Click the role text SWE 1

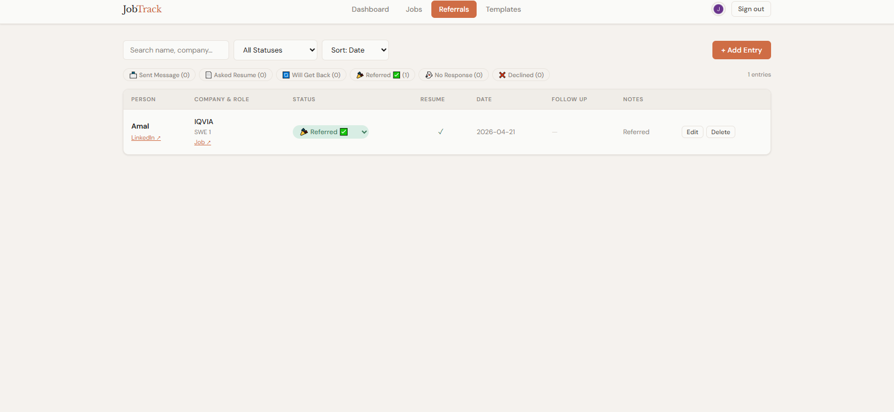click(x=203, y=132)
